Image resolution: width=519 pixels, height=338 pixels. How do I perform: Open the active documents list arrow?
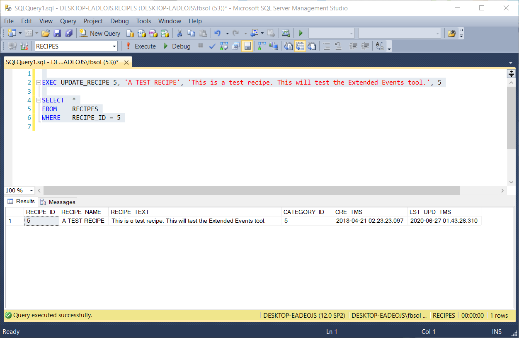pos(510,63)
